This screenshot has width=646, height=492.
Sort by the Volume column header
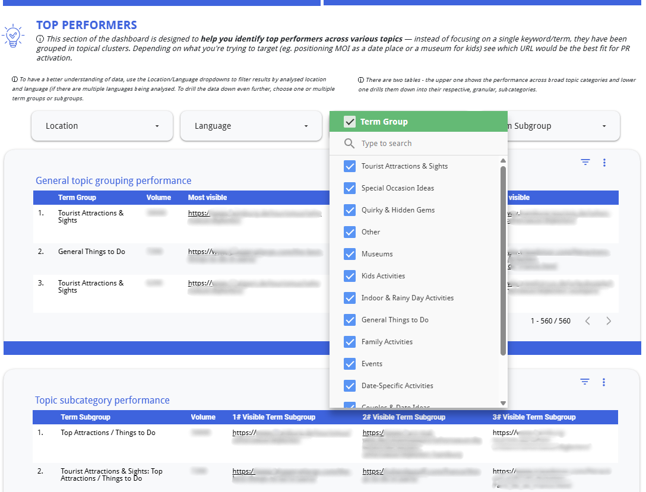point(159,198)
